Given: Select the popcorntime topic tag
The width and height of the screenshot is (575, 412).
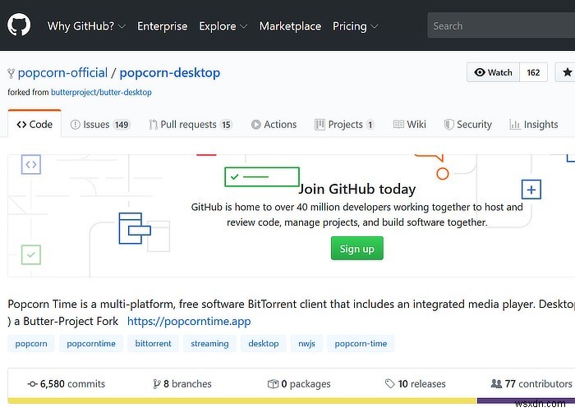Looking at the screenshot, I should tap(91, 343).
